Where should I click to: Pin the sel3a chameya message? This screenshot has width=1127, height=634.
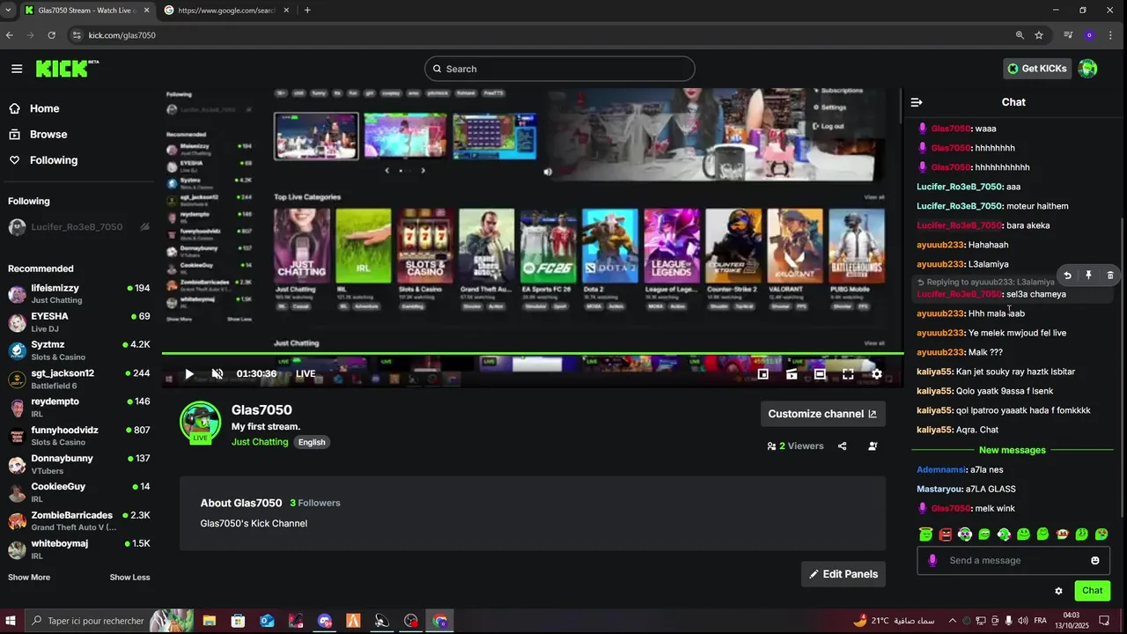click(x=1088, y=276)
